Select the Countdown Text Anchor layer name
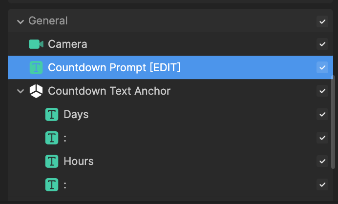 coord(109,91)
